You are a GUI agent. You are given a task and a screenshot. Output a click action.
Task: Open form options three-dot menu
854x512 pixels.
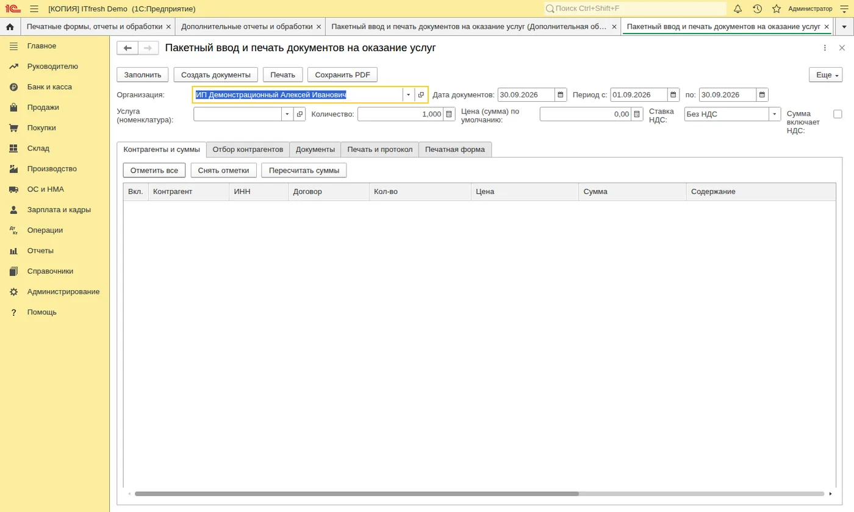point(825,48)
